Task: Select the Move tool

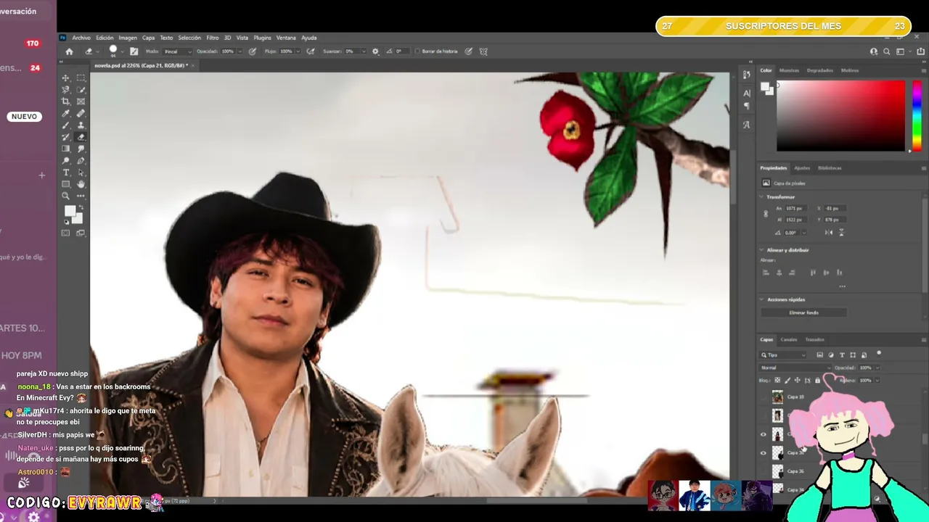Action: [x=66, y=78]
